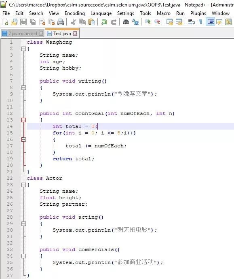Click the Paste clipboard icon
Viewport: 234px width, 279px height.
click(92, 22)
